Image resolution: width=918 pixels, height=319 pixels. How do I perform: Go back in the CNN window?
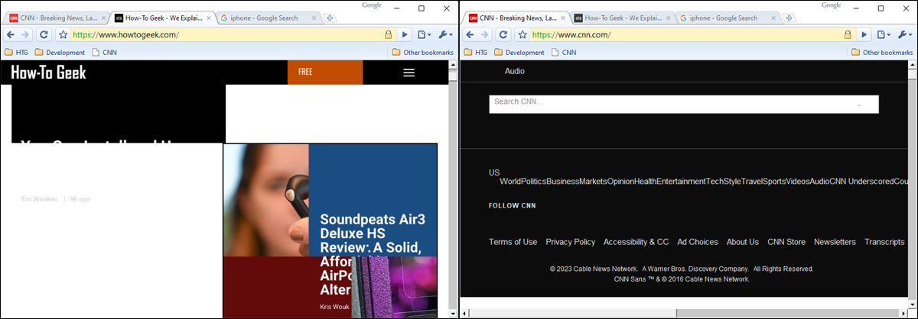[x=470, y=34]
